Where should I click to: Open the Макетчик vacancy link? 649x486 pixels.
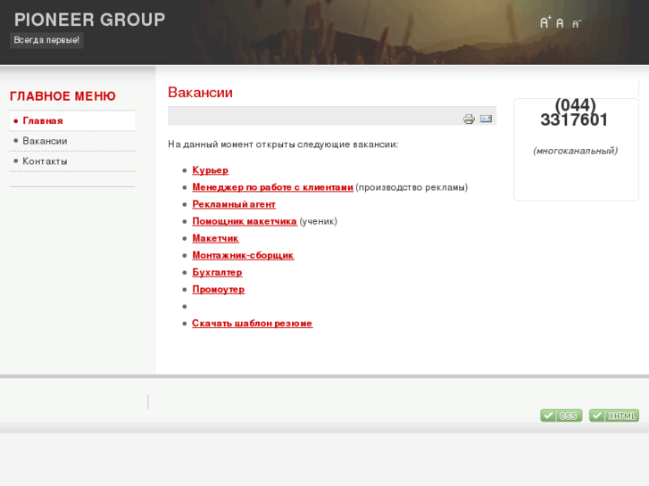coord(215,238)
